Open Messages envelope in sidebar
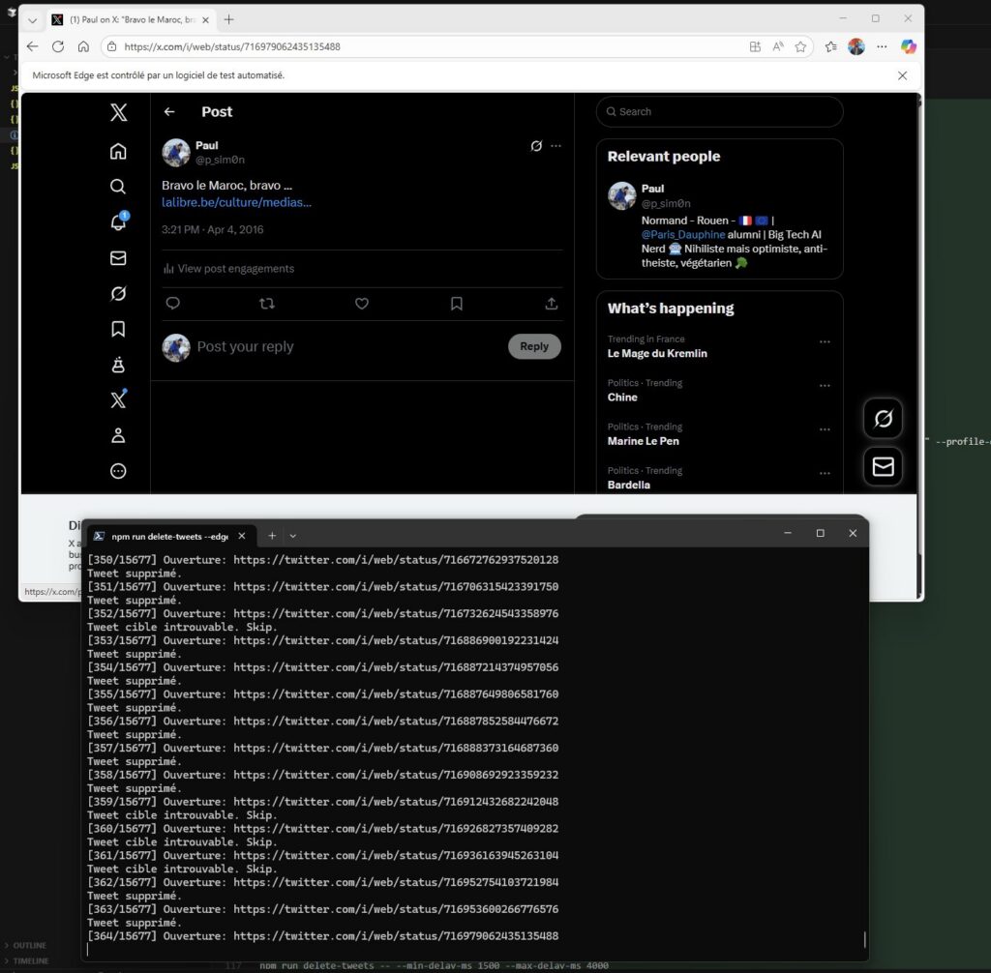 click(x=118, y=258)
